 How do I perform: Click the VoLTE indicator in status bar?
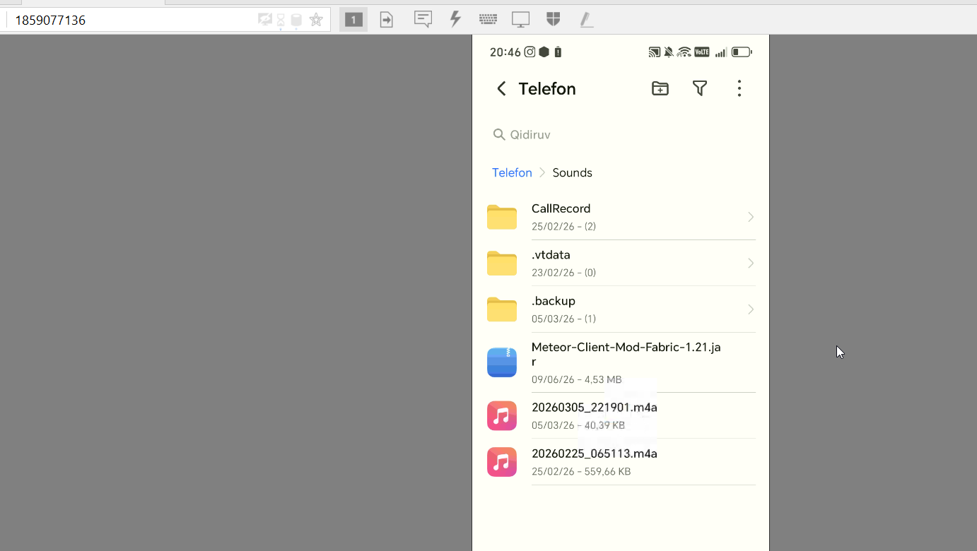tap(701, 52)
